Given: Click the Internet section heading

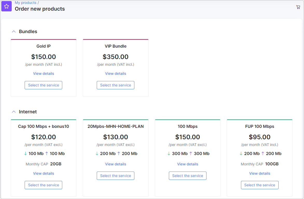Looking at the screenshot, I should point(28,112).
